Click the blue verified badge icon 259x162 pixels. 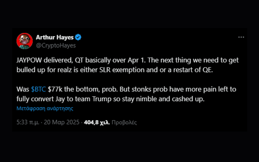pos(78,38)
